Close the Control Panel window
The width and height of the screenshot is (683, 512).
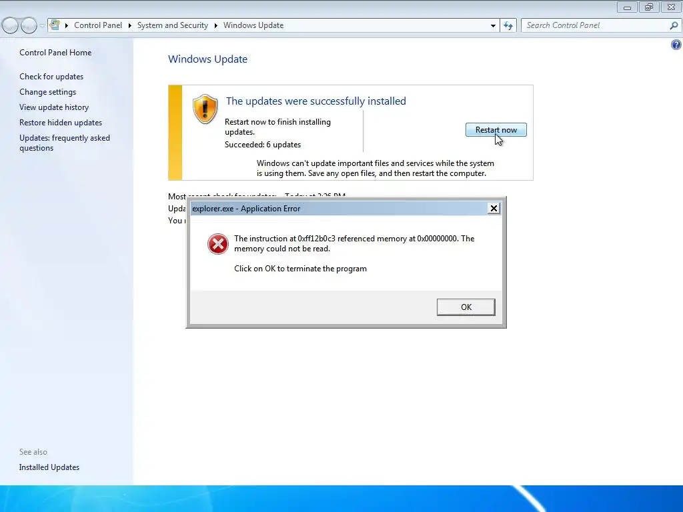(671, 7)
